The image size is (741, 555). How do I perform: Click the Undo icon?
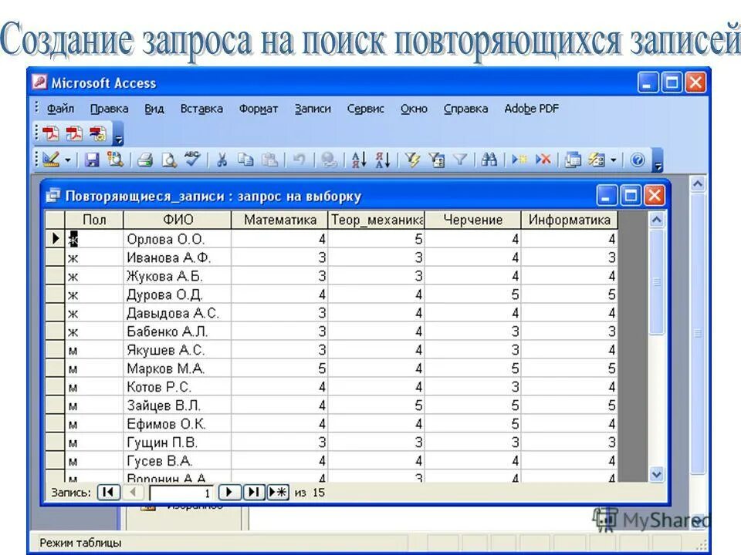(299, 160)
